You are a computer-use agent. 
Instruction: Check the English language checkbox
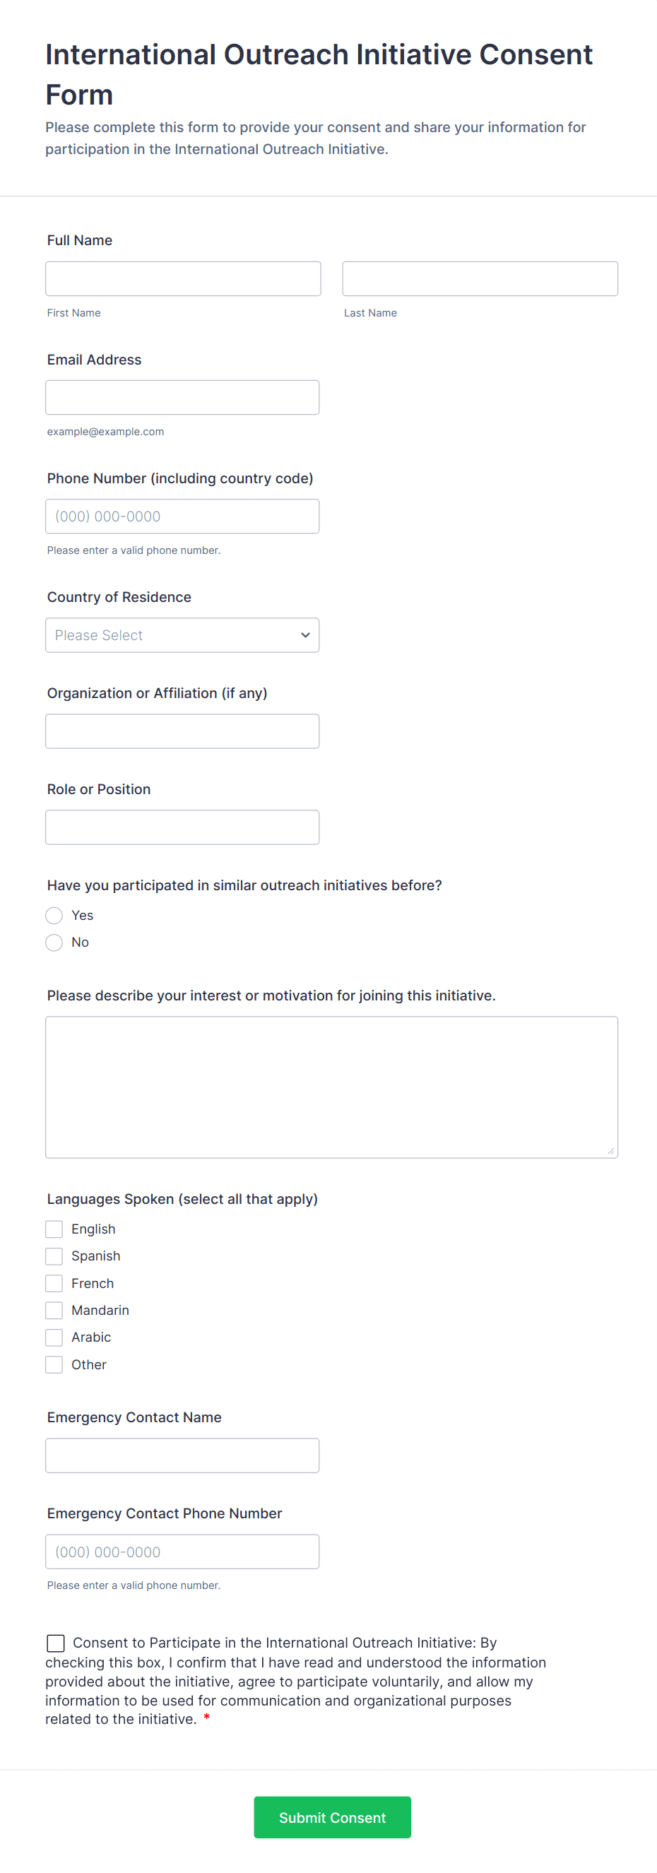tap(54, 1229)
